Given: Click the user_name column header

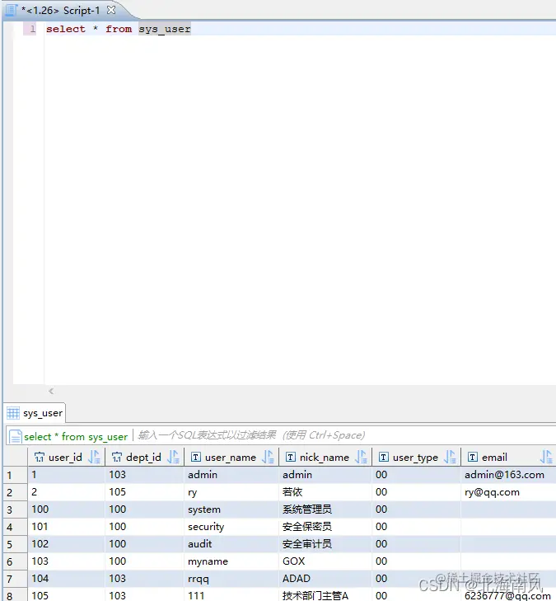Looking at the screenshot, I should click(231, 457).
